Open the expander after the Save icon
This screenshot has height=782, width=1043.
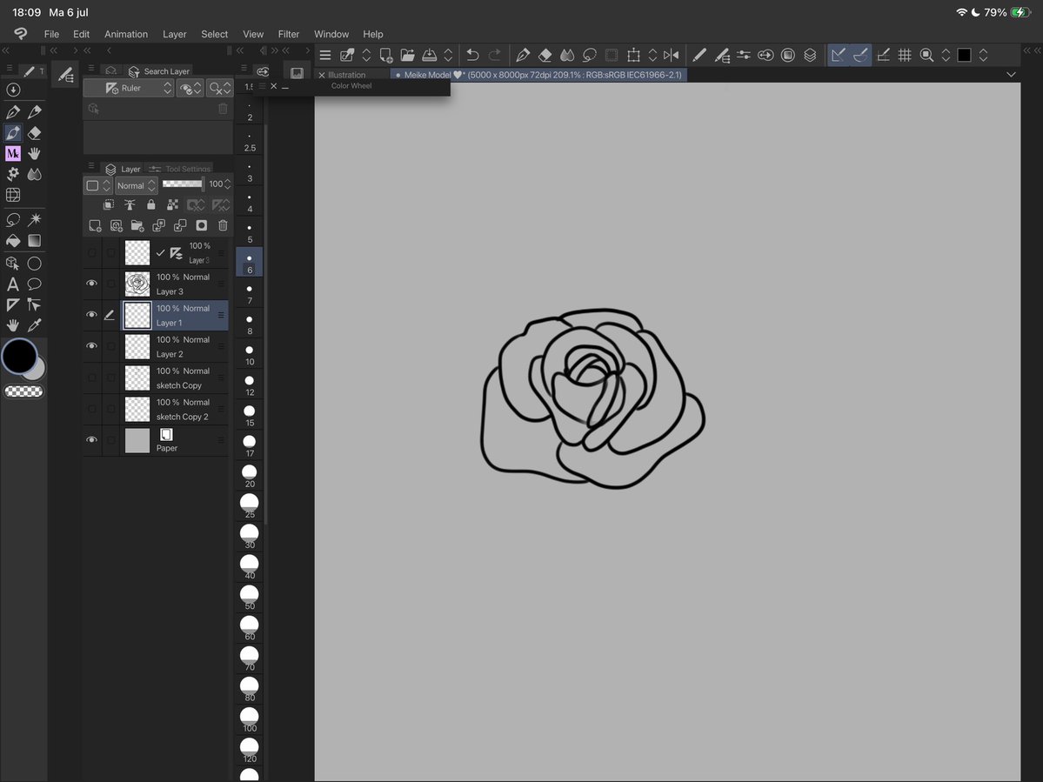[448, 55]
